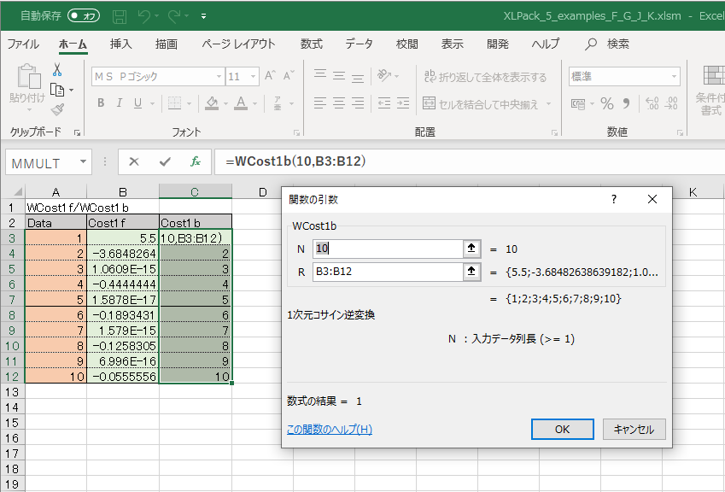Toggle Bold formatting
The image size is (725, 492).
click(x=101, y=102)
